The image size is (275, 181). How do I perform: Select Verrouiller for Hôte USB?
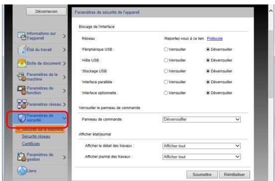tap(166, 60)
